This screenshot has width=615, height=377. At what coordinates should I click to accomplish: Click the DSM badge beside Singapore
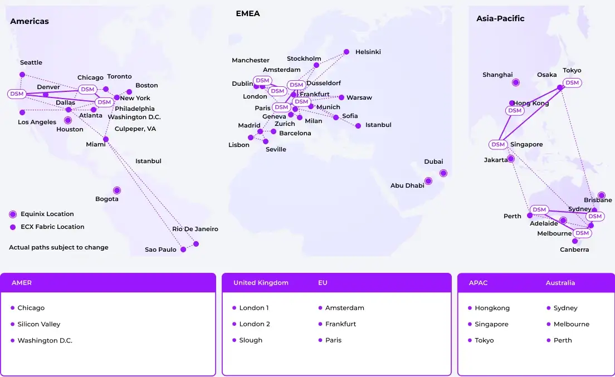[x=498, y=145]
